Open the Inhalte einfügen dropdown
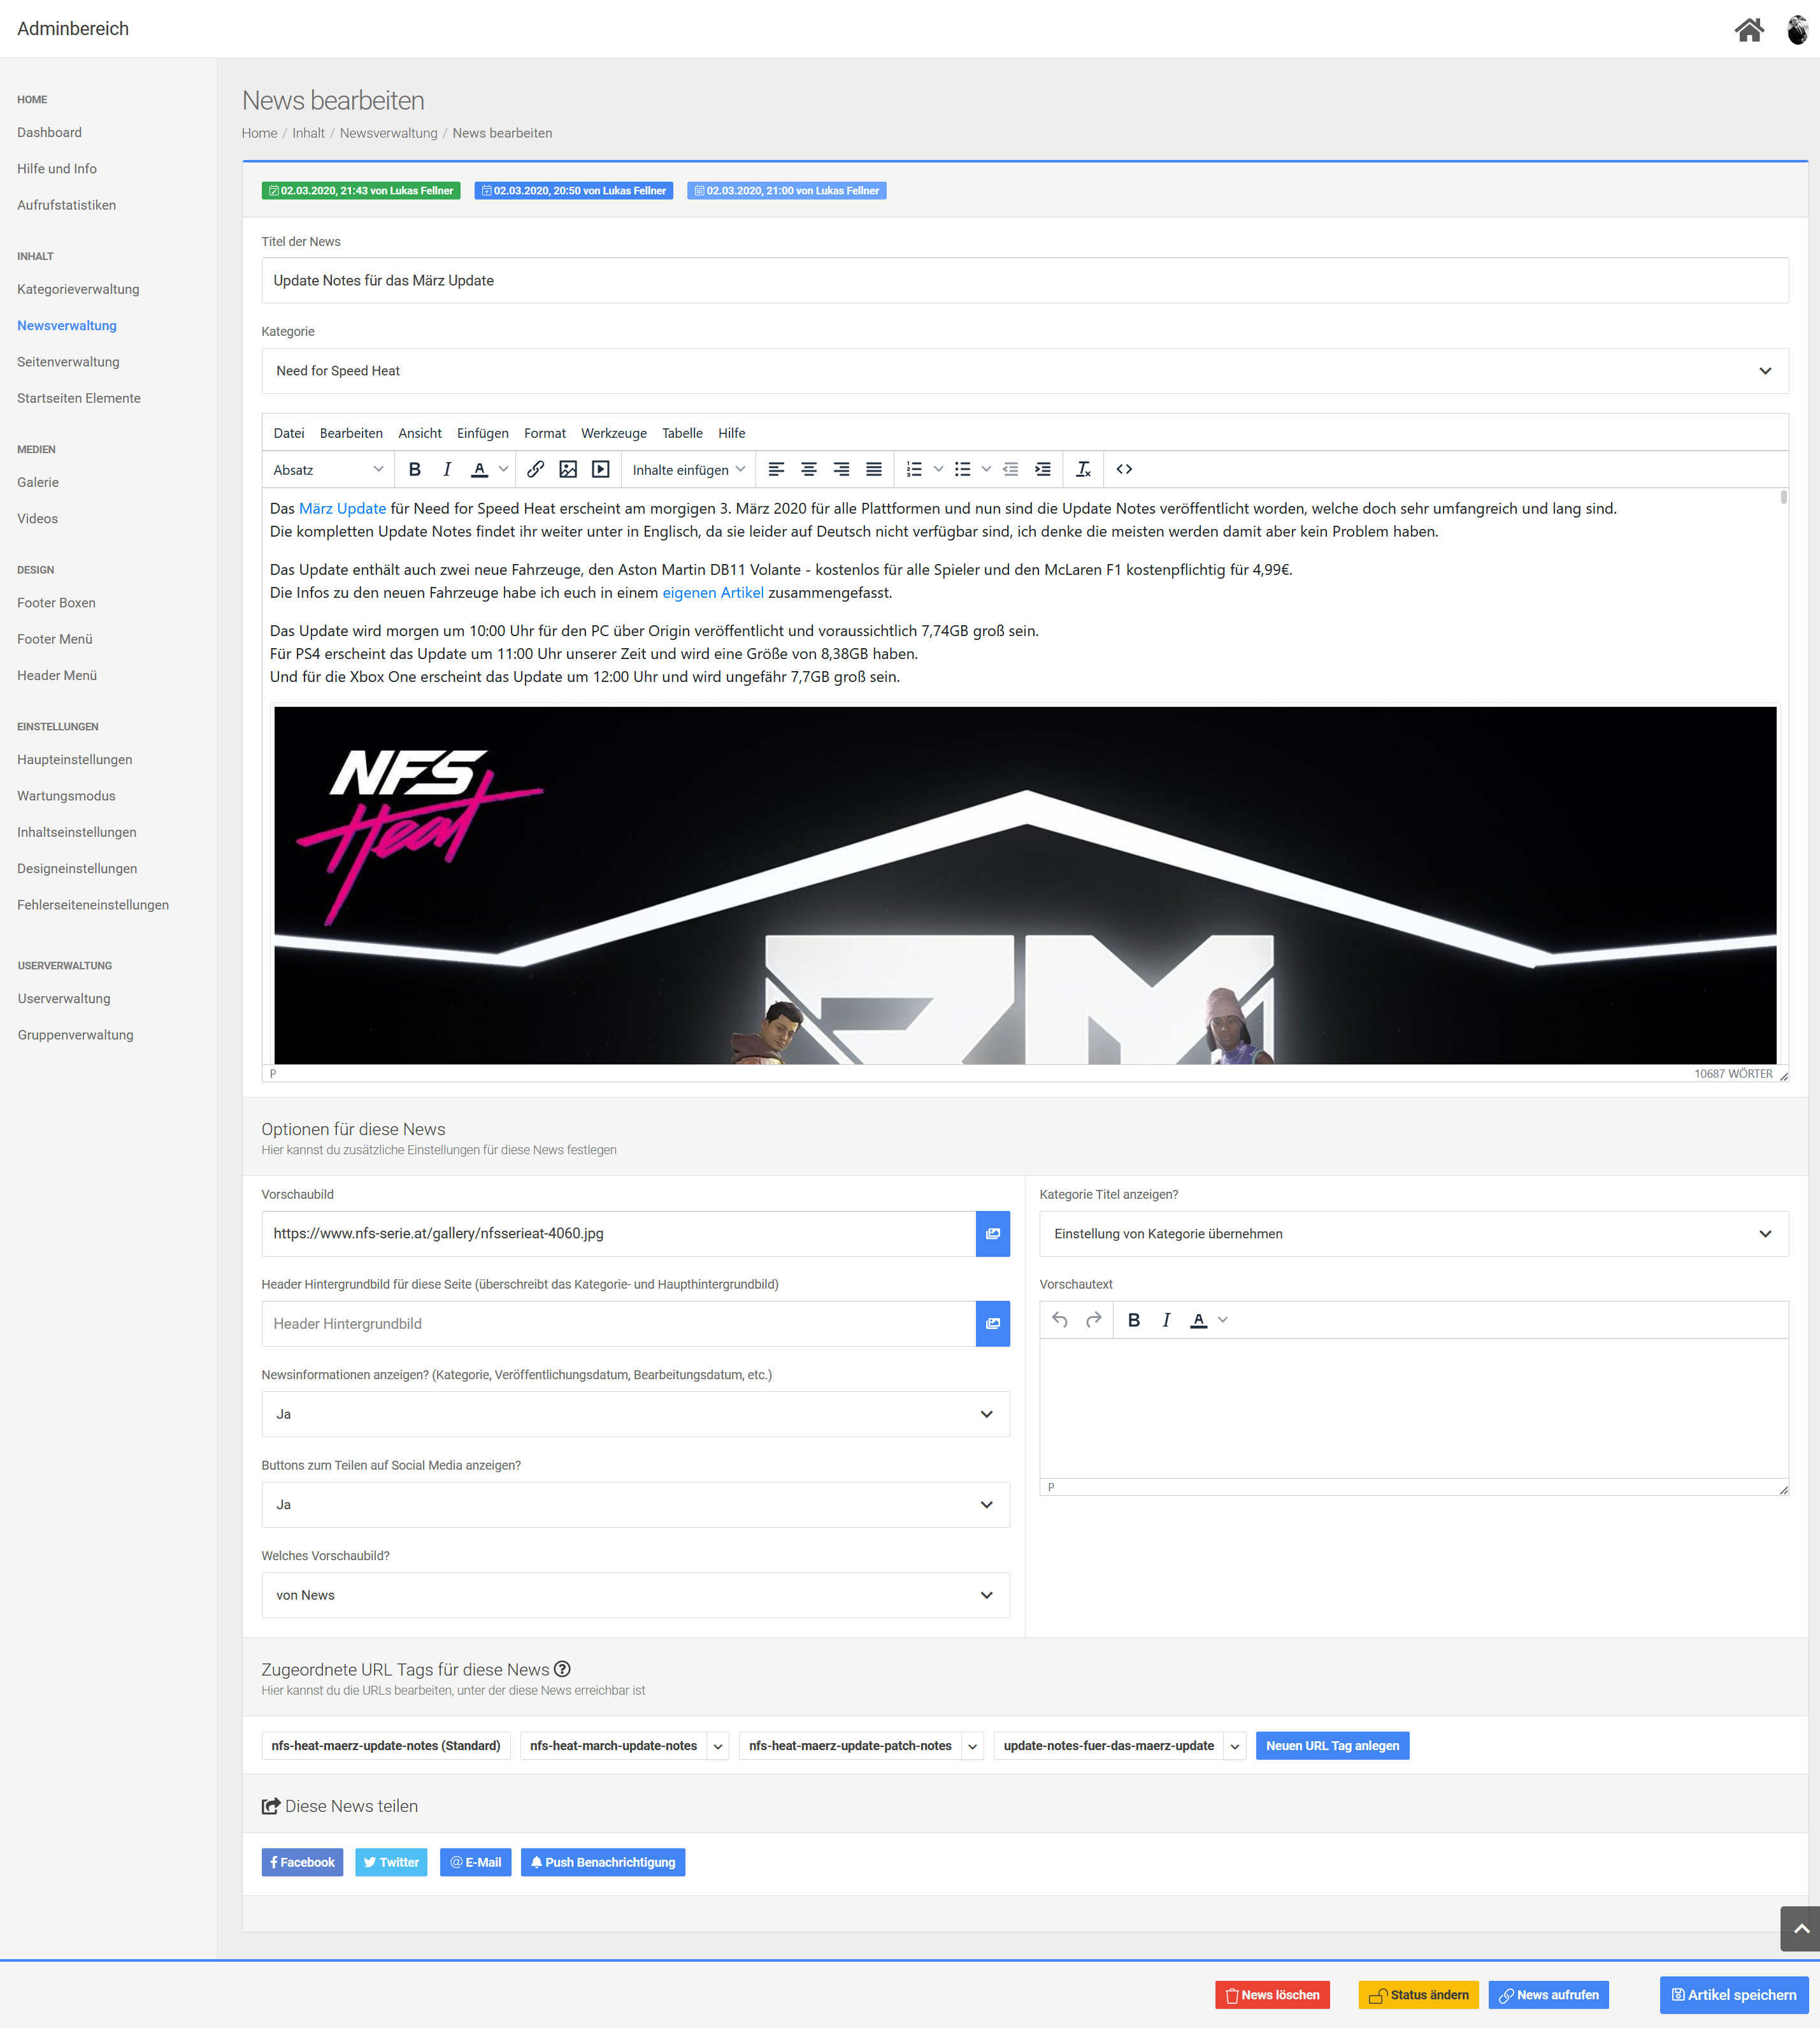1820x2028 pixels. [x=689, y=469]
